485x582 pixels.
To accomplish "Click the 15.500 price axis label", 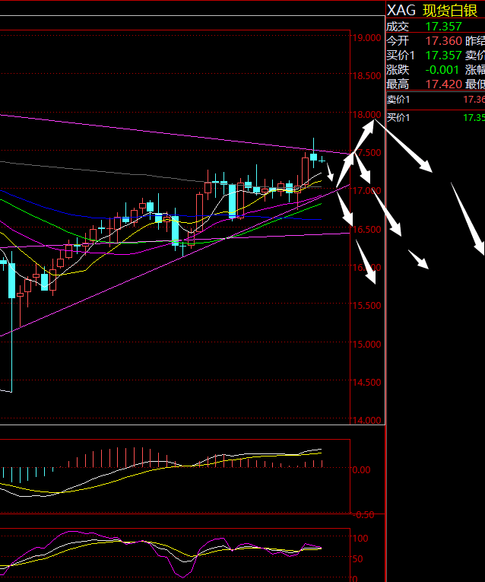I will [366, 306].
